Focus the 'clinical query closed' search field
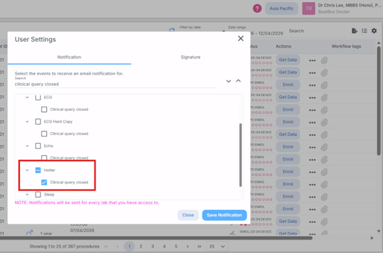This screenshot has width=383, height=253. tap(116, 84)
